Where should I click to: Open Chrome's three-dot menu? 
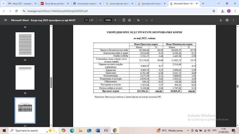coord(235,11)
